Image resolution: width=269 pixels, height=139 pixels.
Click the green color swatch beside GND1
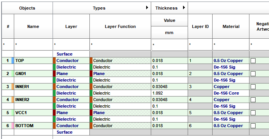(x=13, y=74)
